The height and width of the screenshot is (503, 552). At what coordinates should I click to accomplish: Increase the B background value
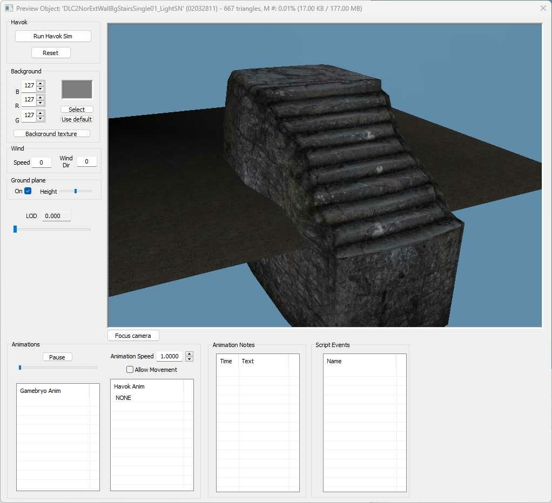41,83
